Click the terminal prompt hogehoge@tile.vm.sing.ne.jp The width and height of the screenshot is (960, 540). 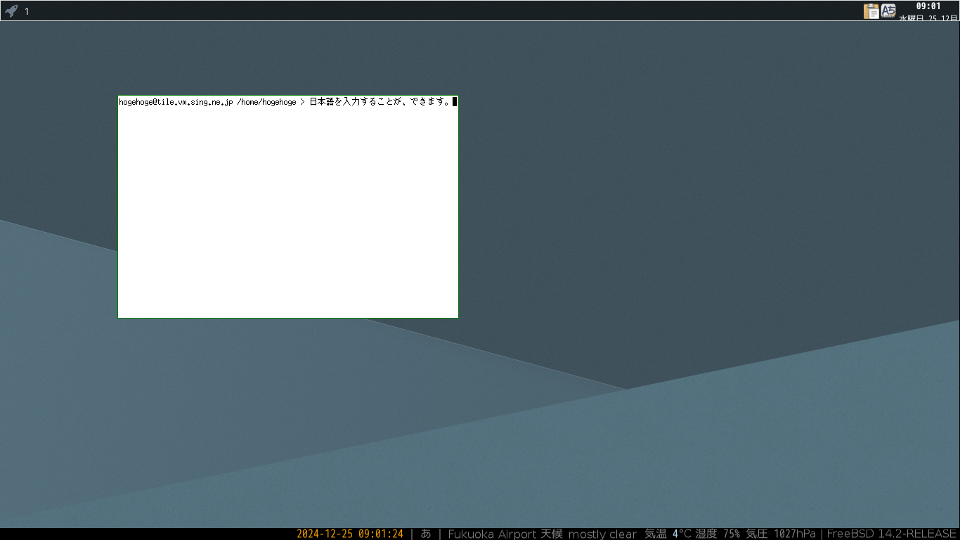pyautogui.click(x=176, y=102)
